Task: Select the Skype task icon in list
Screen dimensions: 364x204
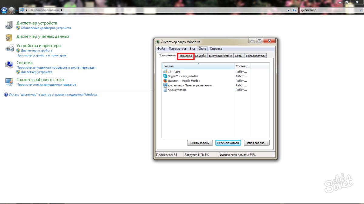Action: tap(165, 76)
